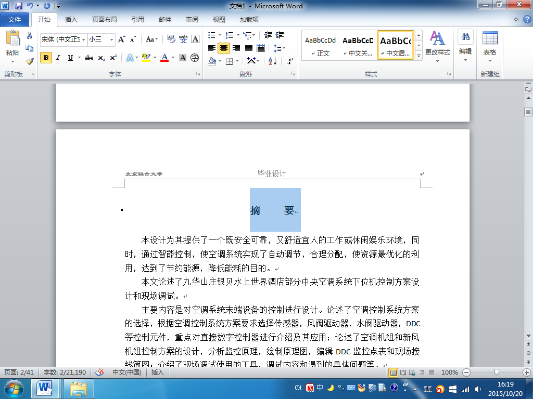This screenshot has height=399, width=533.
Task: Click the clock showing 16:19
Action: [x=505, y=384]
